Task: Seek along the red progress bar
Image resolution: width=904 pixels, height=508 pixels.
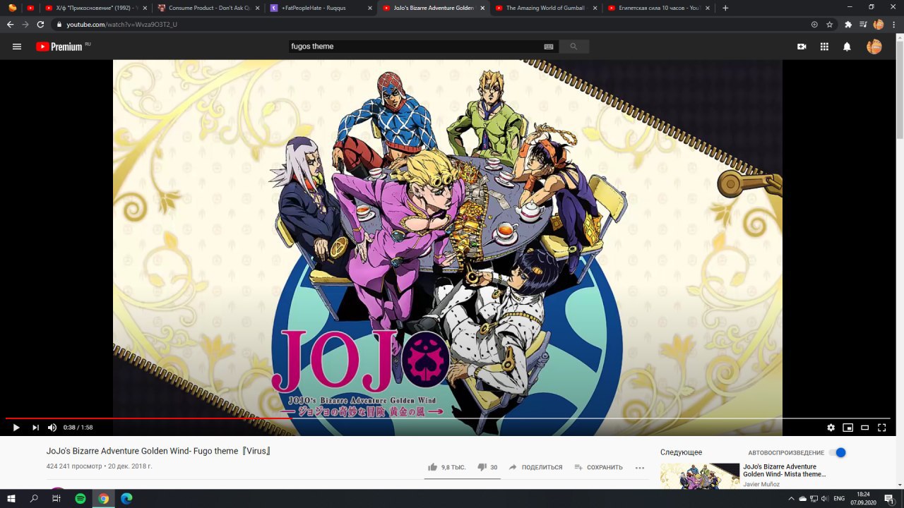Action: tap(448, 418)
